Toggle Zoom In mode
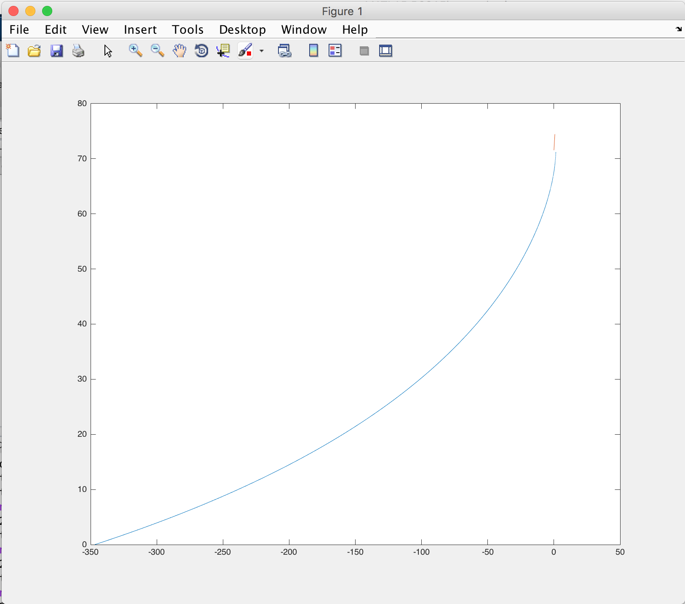The height and width of the screenshot is (604, 685). [x=136, y=51]
